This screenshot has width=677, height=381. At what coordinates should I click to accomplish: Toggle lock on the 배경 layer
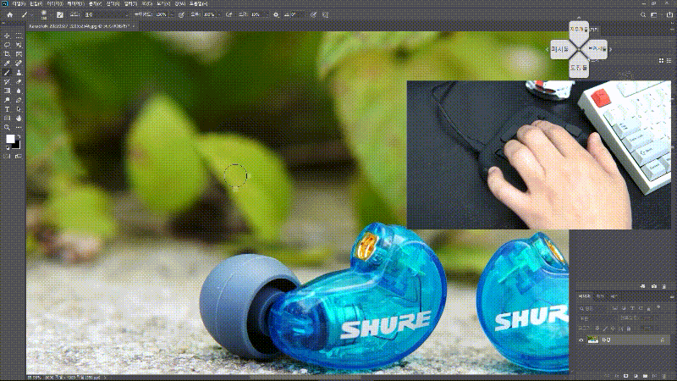click(663, 340)
